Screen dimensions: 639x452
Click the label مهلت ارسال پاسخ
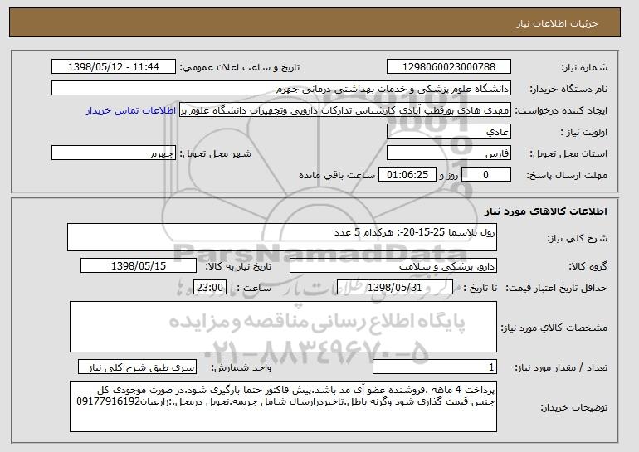click(567, 175)
